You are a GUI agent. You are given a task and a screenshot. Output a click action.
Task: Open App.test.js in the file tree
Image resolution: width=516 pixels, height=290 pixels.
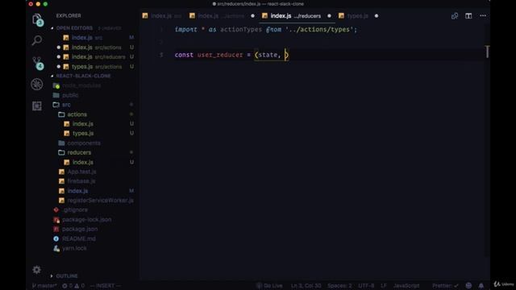(81, 172)
